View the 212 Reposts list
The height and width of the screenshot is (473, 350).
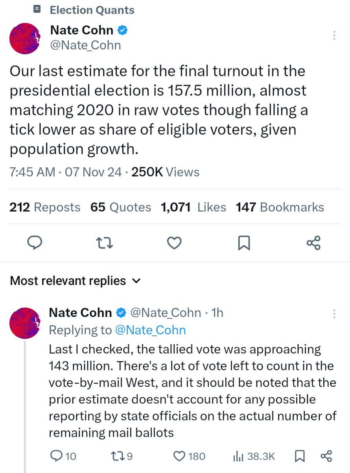[x=45, y=207]
